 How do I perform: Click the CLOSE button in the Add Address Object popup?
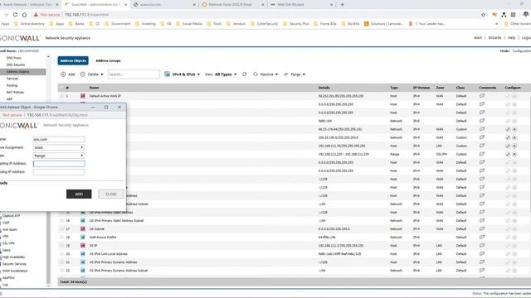pyautogui.click(x=110, y=194)
